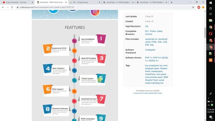Click the browser forward arrow
This screenshot has width=215, height=121.
pyautogui.click(x=7, y=7)
